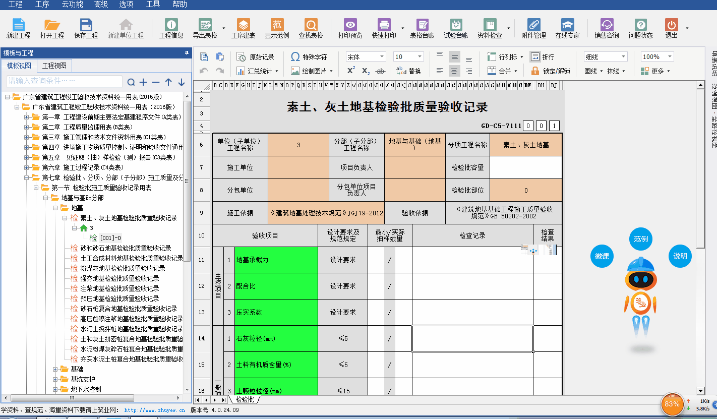Insert 特殊字符 (special character)

[x=309, y=57]
